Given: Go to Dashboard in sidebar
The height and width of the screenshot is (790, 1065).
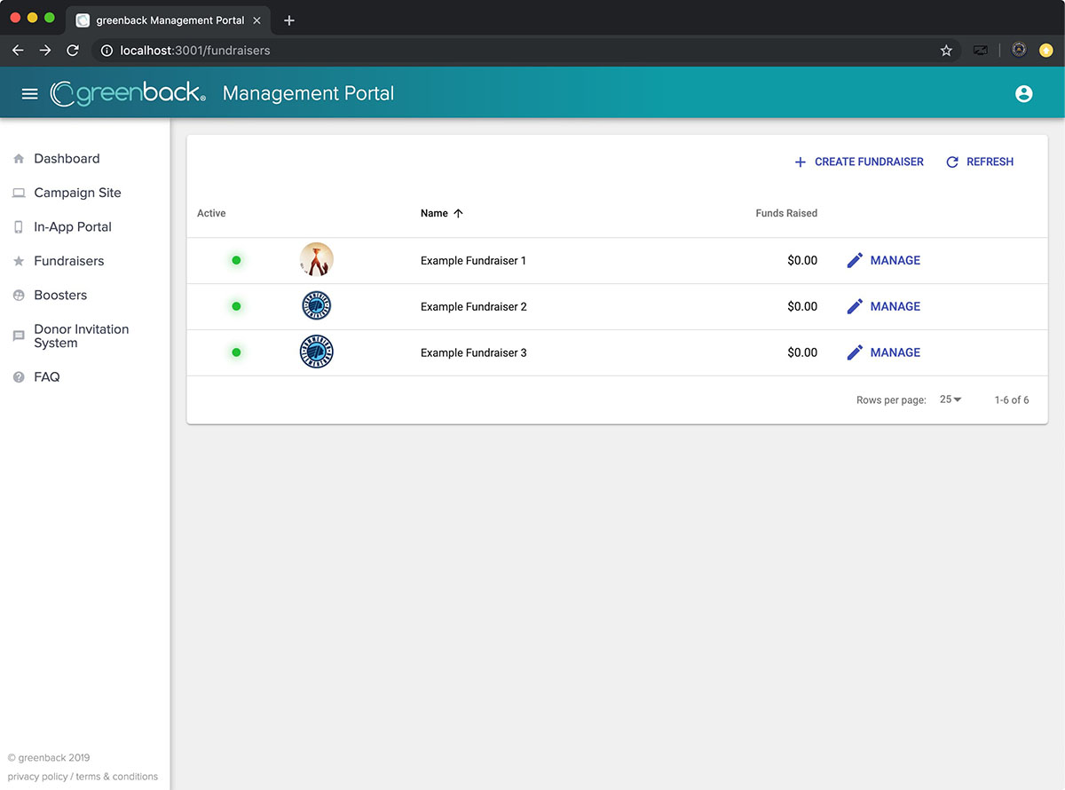Looking at the screenshot, I should click(67, 159).
